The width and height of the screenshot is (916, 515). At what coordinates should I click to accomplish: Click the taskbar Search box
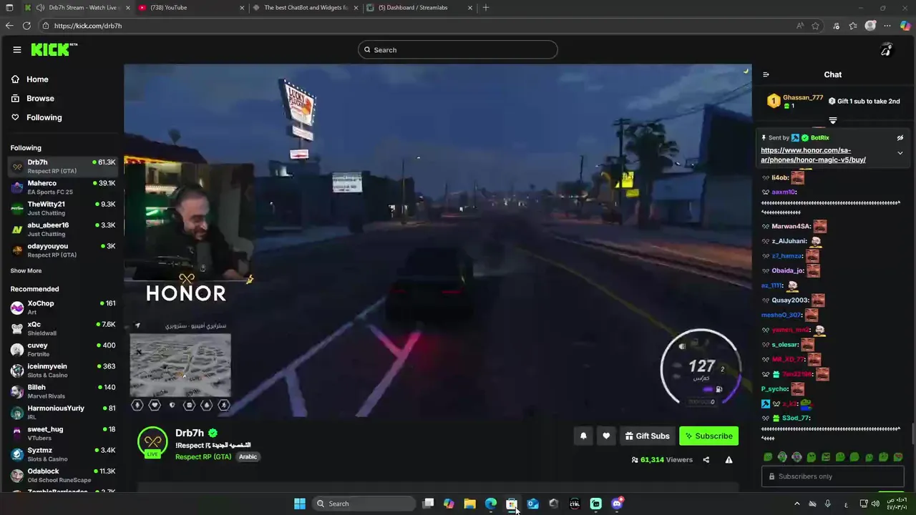point(365,504)
